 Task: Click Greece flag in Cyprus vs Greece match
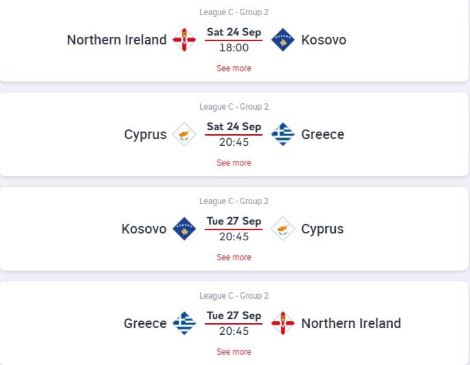(283, 134)
